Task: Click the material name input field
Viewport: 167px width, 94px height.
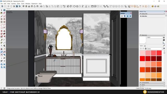Action: pos(154,37)
